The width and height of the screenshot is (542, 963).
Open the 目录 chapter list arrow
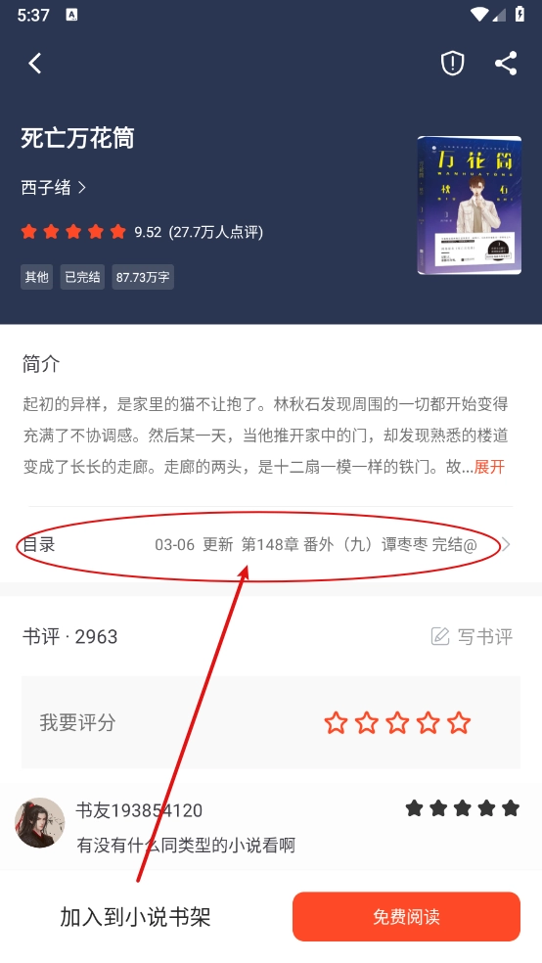click(x=506, y=544)
